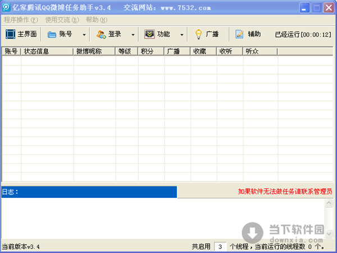Expand the 登录 dropdown arrow

[x=133, y=34]
